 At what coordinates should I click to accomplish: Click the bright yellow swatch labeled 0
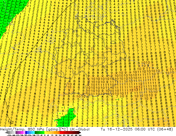45,132
